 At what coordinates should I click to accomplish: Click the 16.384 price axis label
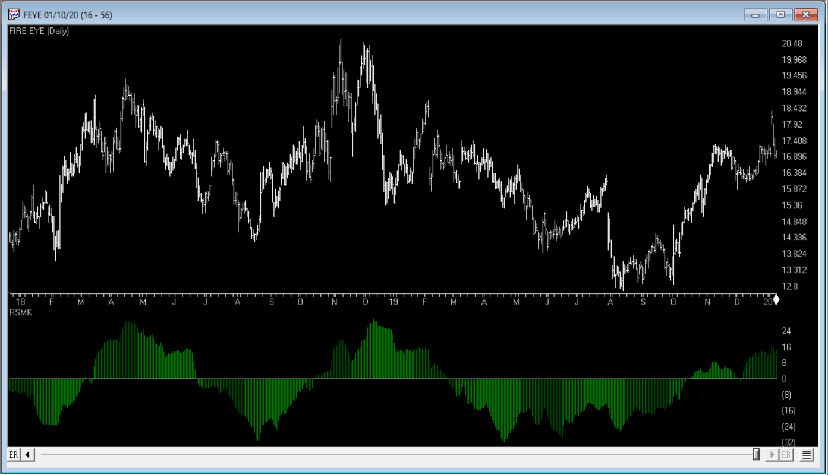[795, 173]
